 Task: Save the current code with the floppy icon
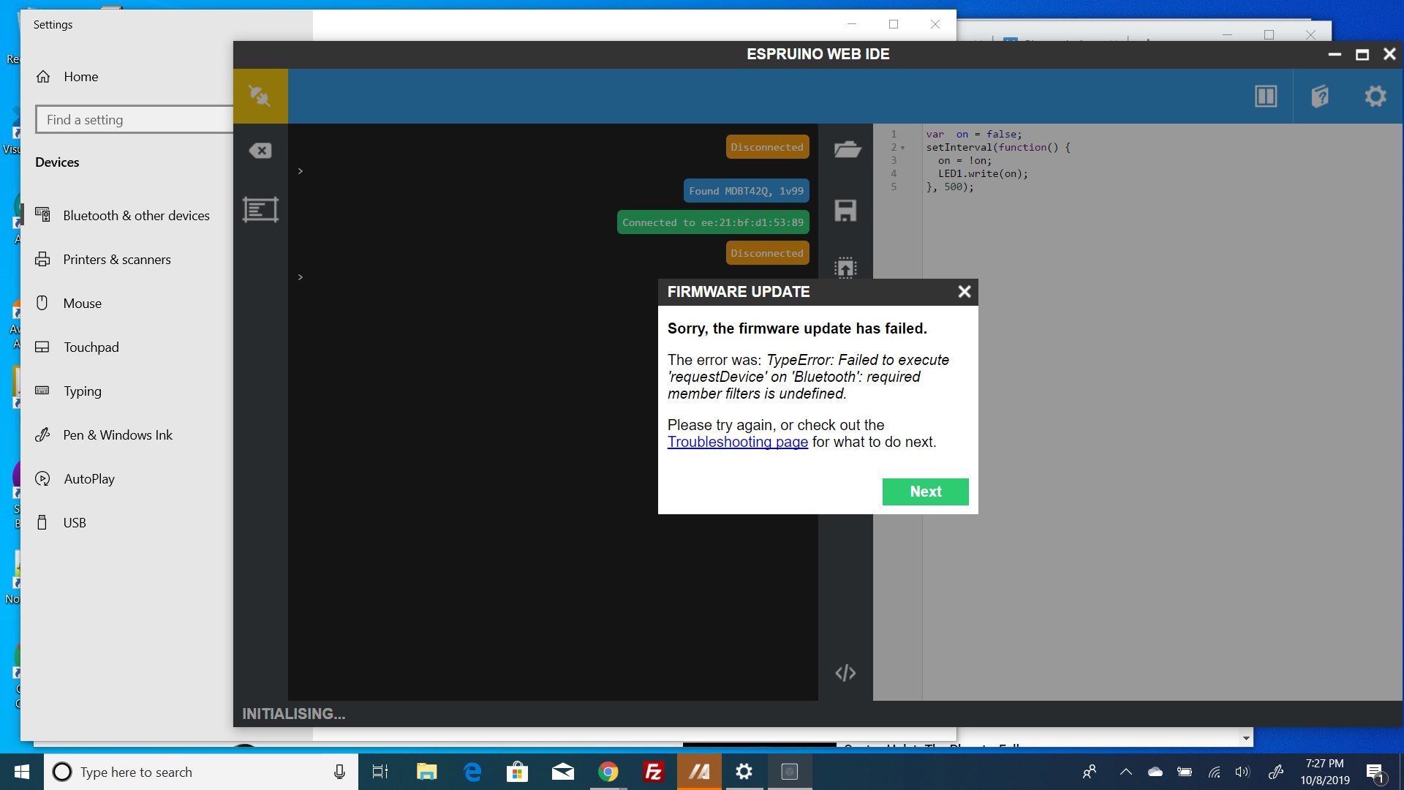coord(846,210)
